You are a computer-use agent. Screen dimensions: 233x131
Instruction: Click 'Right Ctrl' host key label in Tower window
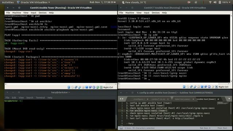point(108,87)
